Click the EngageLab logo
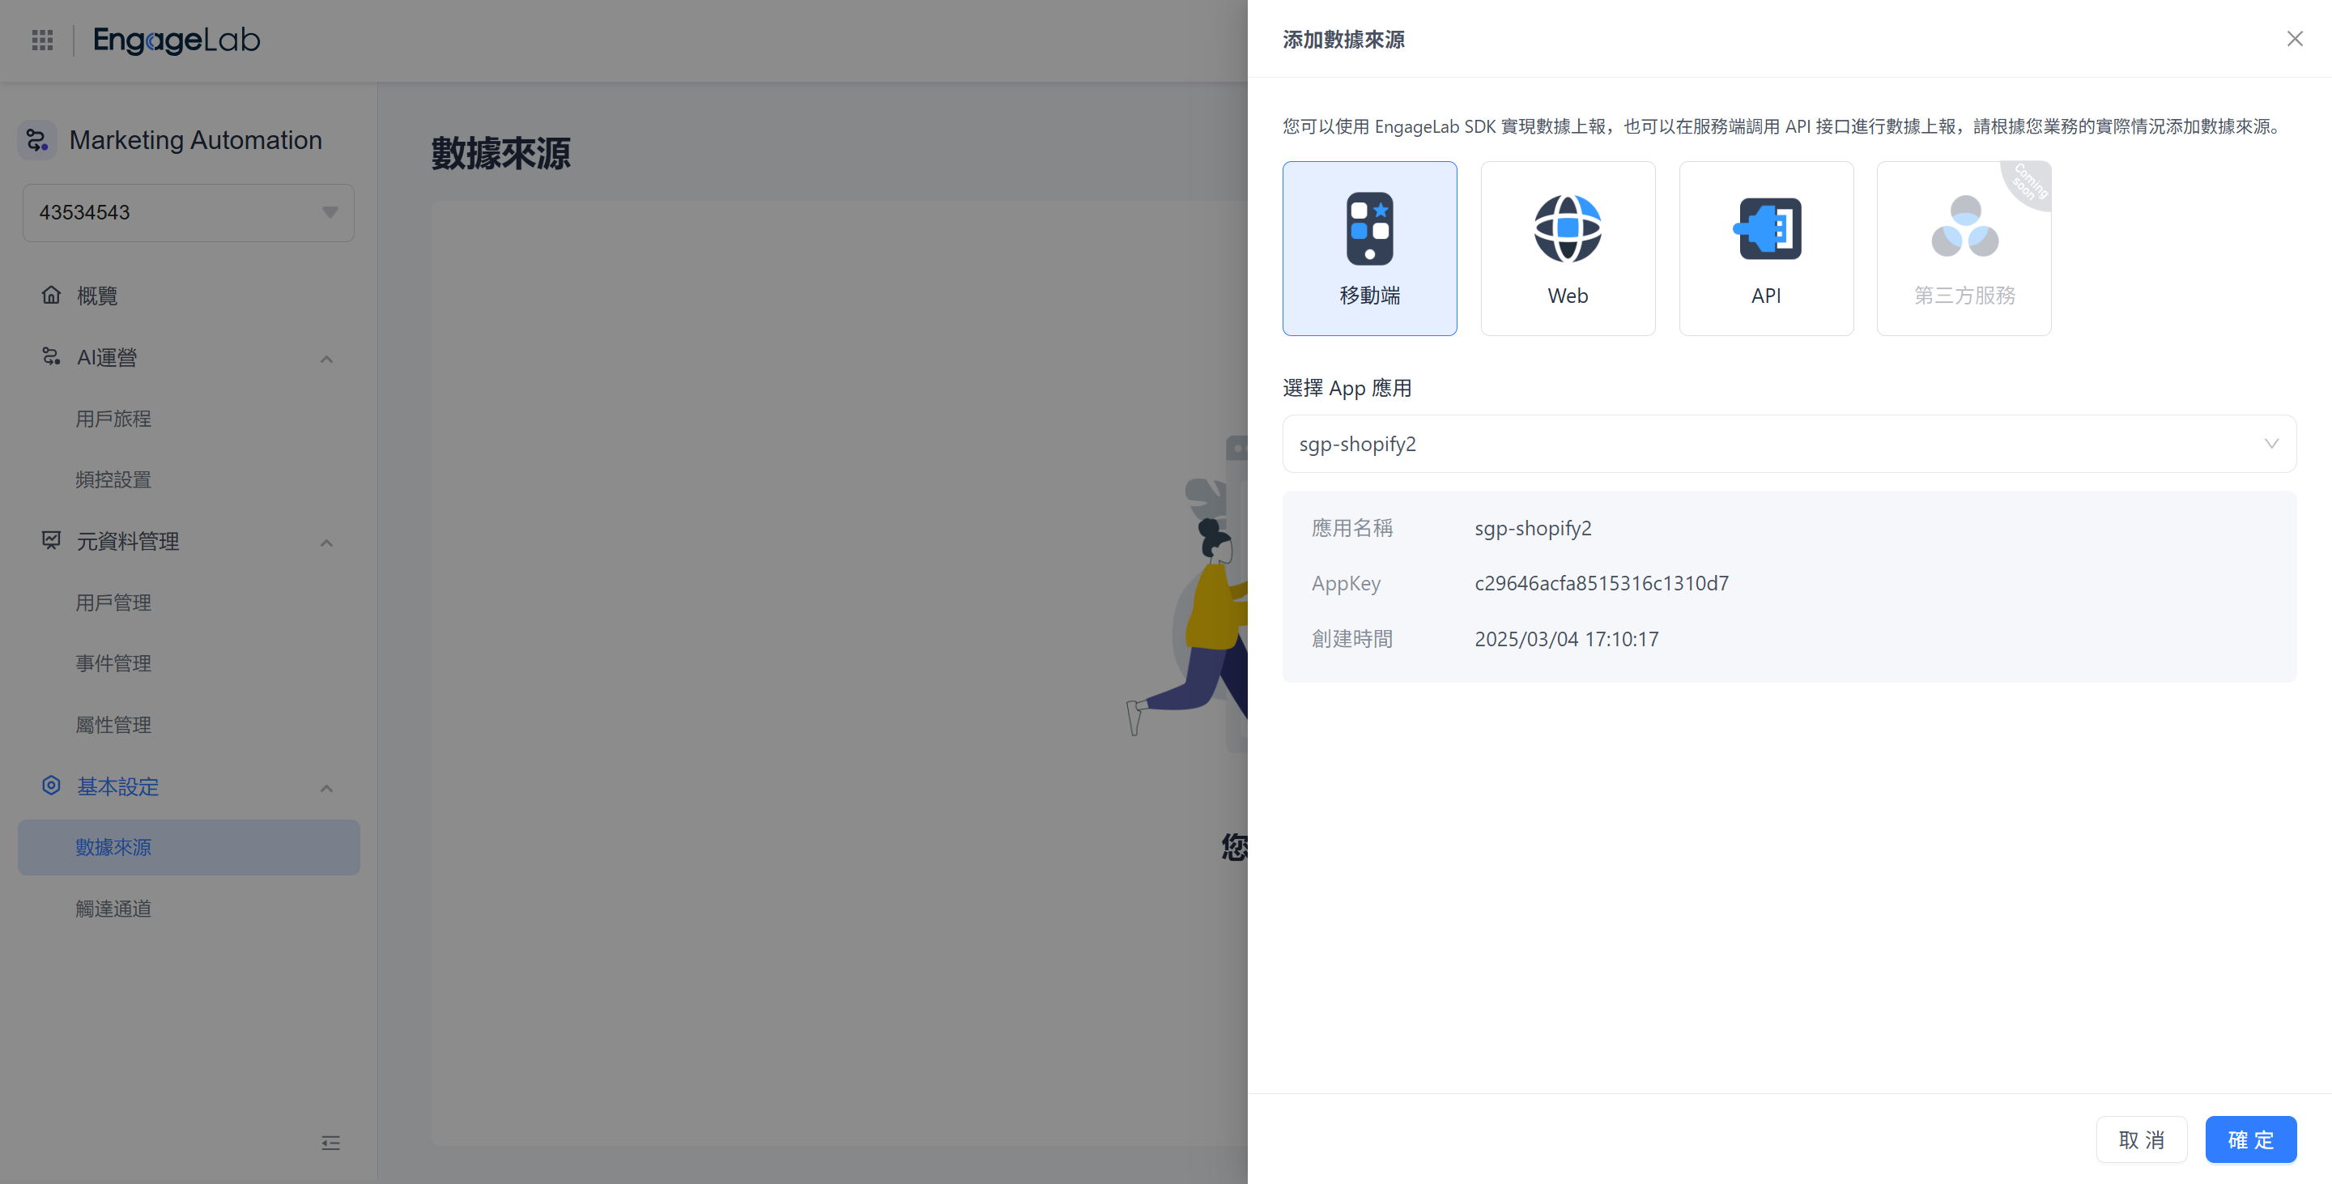Viewport: 2332px width, 1184px height. click(x=177, y=40)
